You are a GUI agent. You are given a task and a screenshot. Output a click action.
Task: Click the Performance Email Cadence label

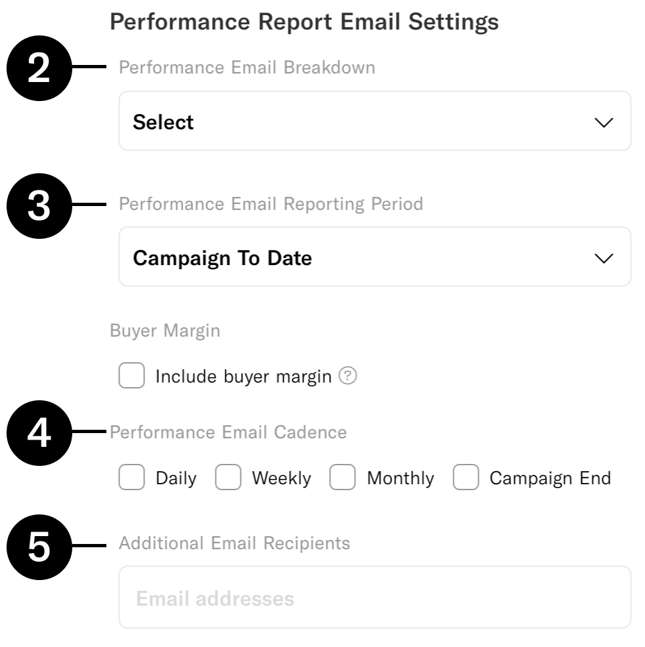click(x=229, y=432)
